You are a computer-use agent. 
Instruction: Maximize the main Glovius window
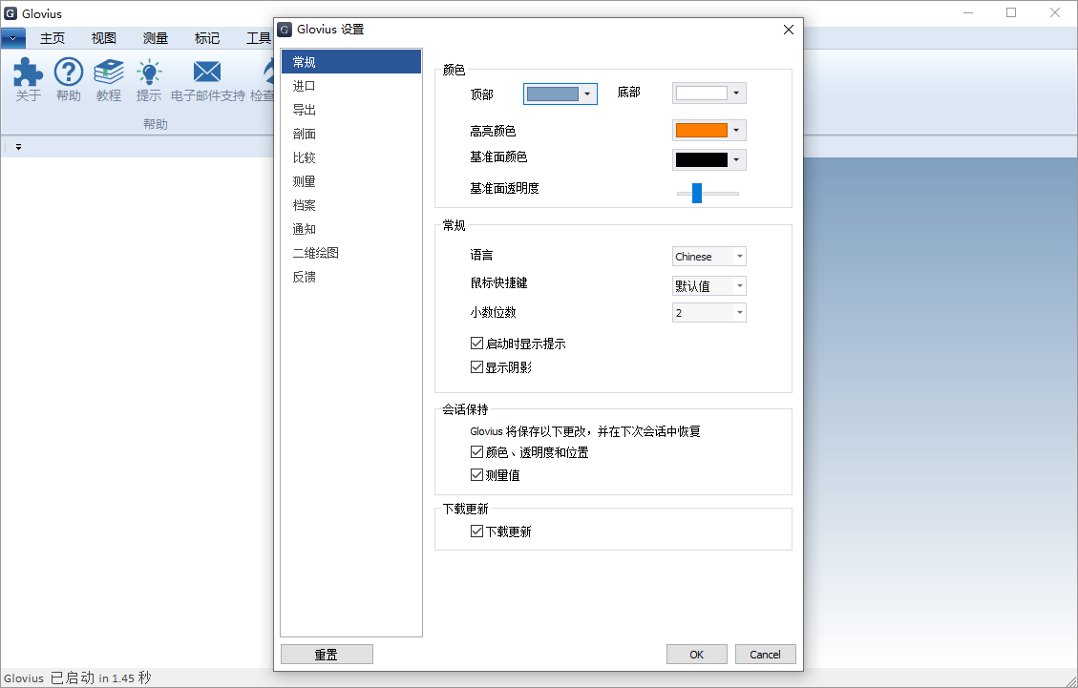(x=1011, y=12)
